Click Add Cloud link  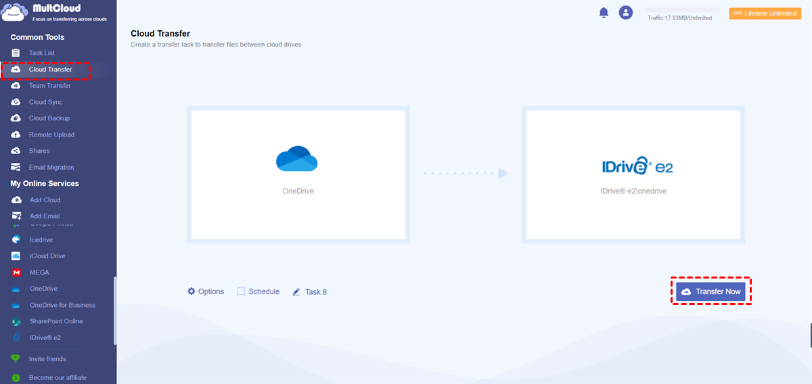click(45, 200)
